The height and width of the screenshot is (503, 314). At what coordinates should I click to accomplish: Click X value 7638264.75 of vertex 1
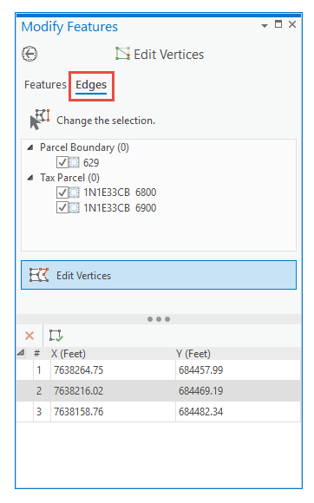tap(79, 369)
